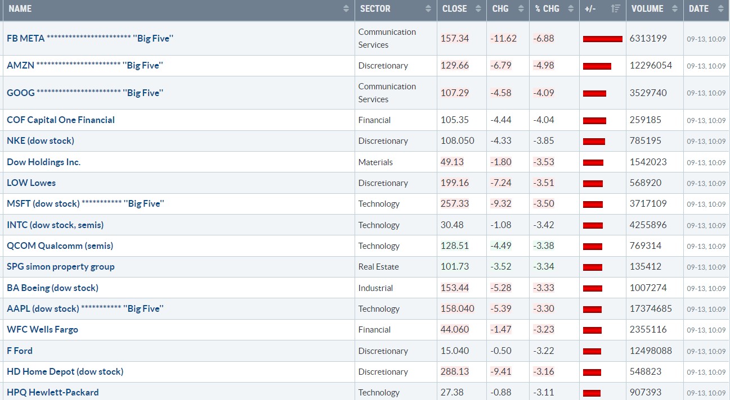The width and height of the screenshot is (730, 400).
Task: Click change value -9.32
Action: [x=501, y=203]
